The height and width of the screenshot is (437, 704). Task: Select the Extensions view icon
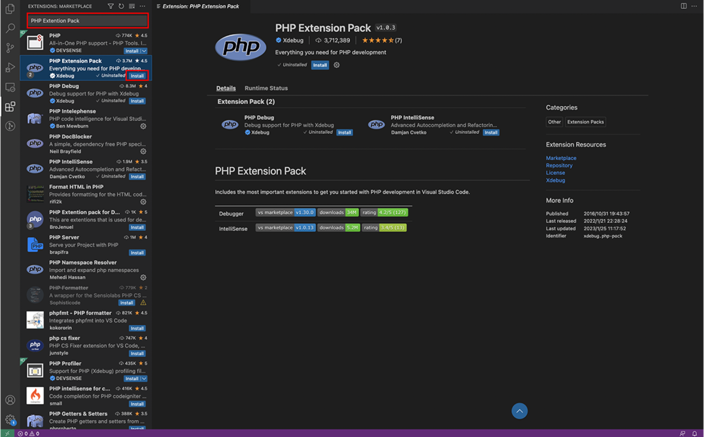[x=10, y=106]
